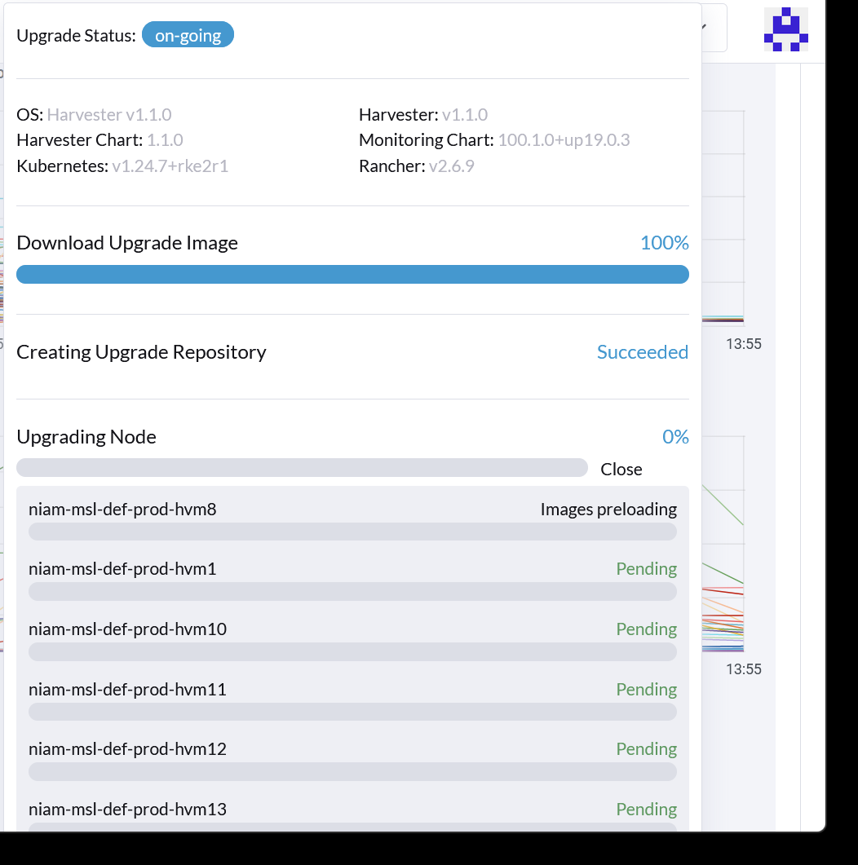Click the pixelated user avatar icon
This screenshot has height=865, width=858.
785,29
